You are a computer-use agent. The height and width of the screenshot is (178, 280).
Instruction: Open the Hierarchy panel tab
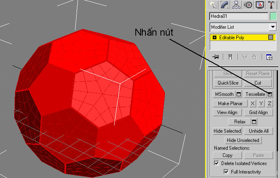(x=236, y=5)
